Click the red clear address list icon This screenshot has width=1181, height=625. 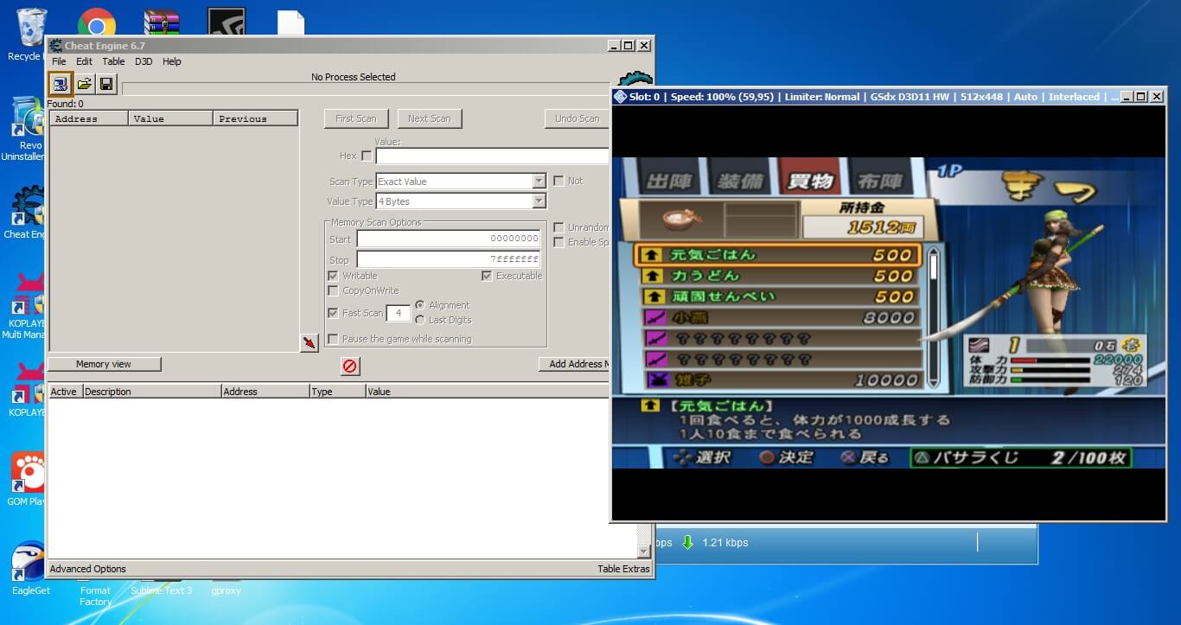(x=350, y=367)
